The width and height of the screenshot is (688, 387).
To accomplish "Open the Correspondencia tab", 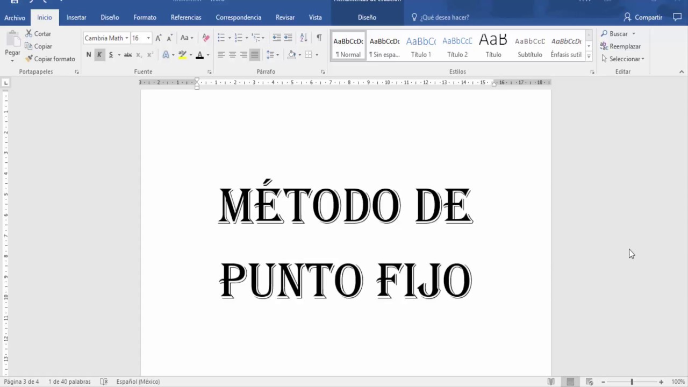I will pyautogui.click(x=239, y=17).
